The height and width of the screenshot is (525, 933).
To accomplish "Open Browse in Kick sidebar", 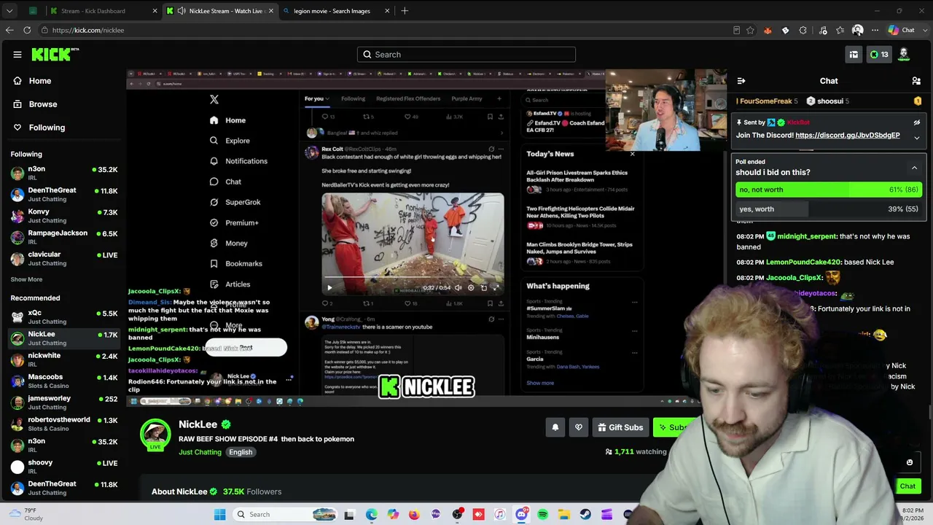I will coord(36,104).
